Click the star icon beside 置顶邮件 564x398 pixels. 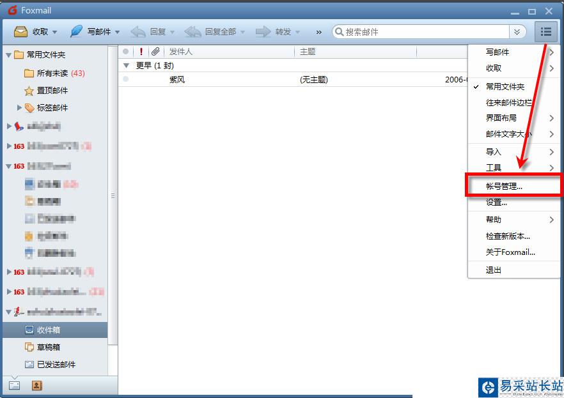[29, 91]
